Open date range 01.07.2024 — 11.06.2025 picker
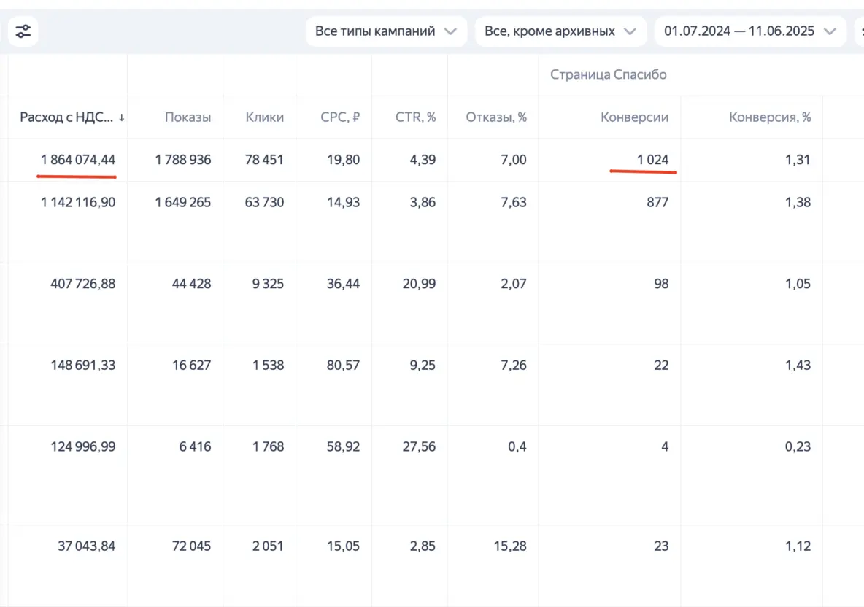 click(750, 31)
